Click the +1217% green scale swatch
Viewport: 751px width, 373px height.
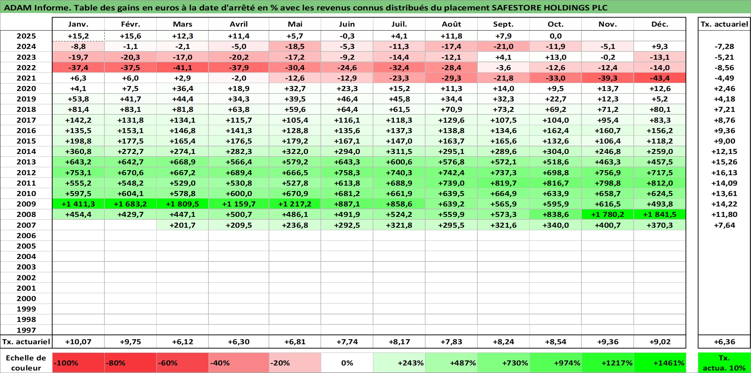[x=608, y=363]
